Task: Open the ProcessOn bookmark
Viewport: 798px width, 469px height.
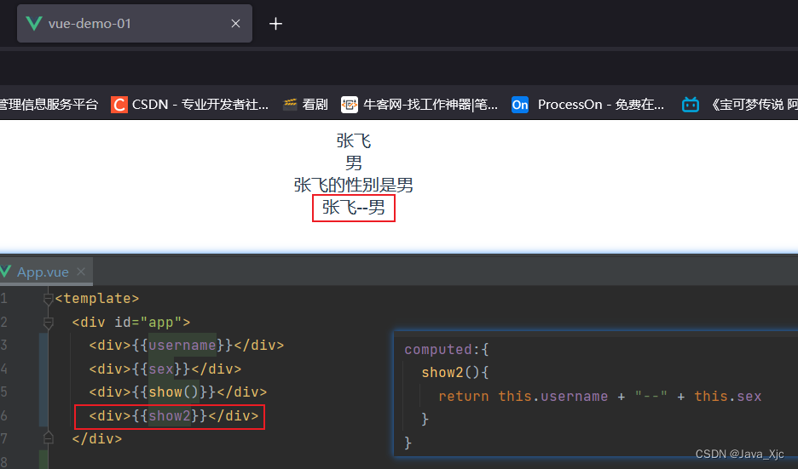Action: pos(587,105)
